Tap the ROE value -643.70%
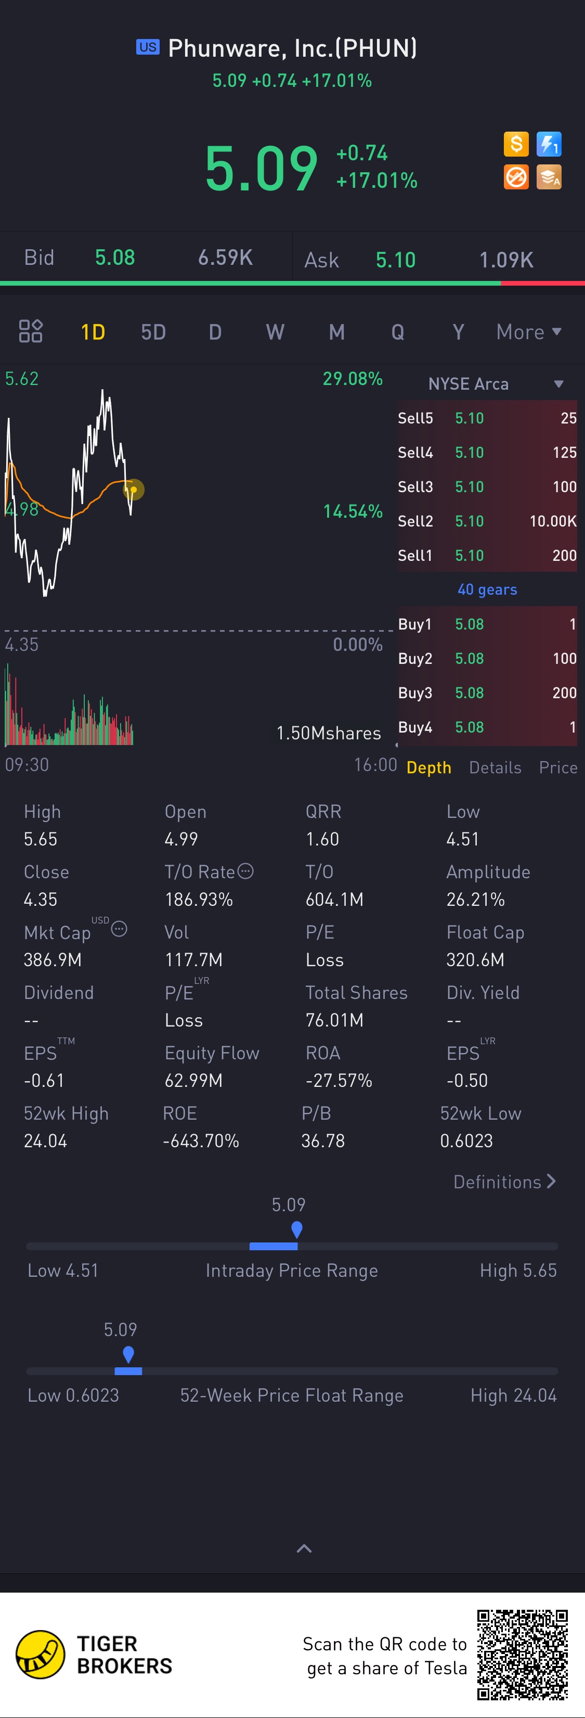The height and width of the screenshot is (1718, 585). (x=201, y=1141)
